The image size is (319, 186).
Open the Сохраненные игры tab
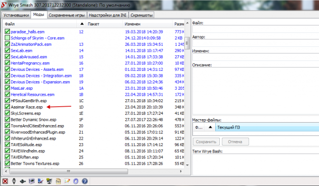point(67,15)
